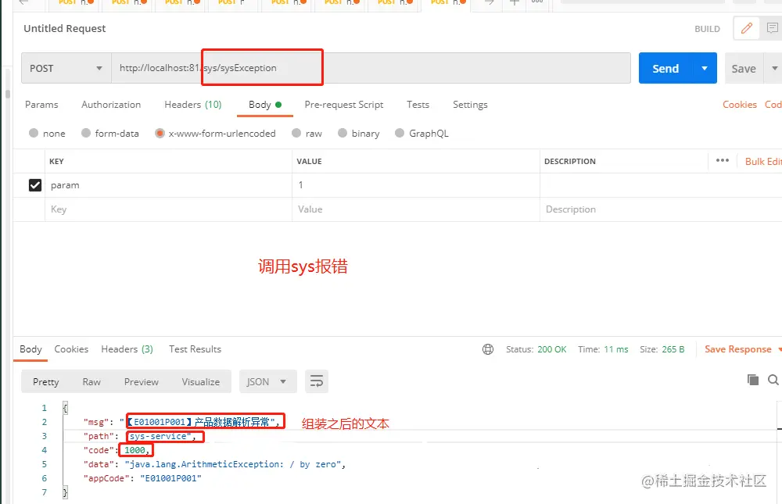The height and width of the screenshot is (504, 782).
Task: Click the "sys-service" path value
Action: (159, 436)
